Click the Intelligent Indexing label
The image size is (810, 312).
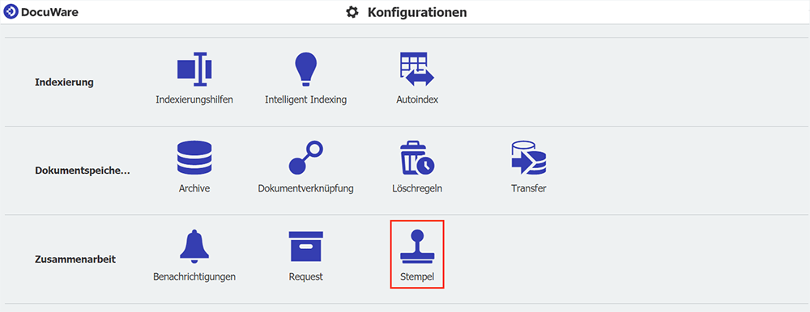tap(306, 99)
